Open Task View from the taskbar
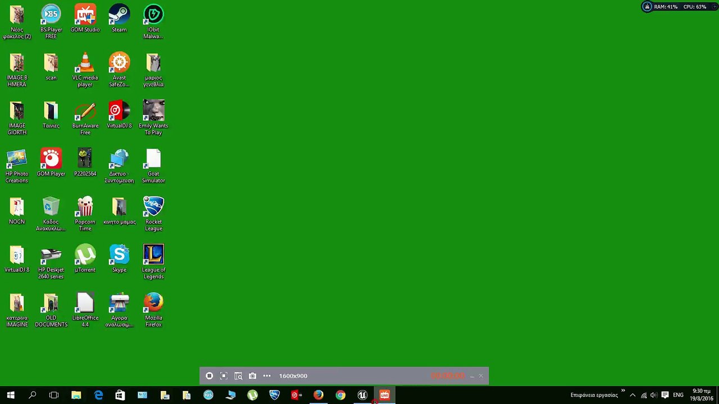 pyautogui.click(x=54, y=395)
